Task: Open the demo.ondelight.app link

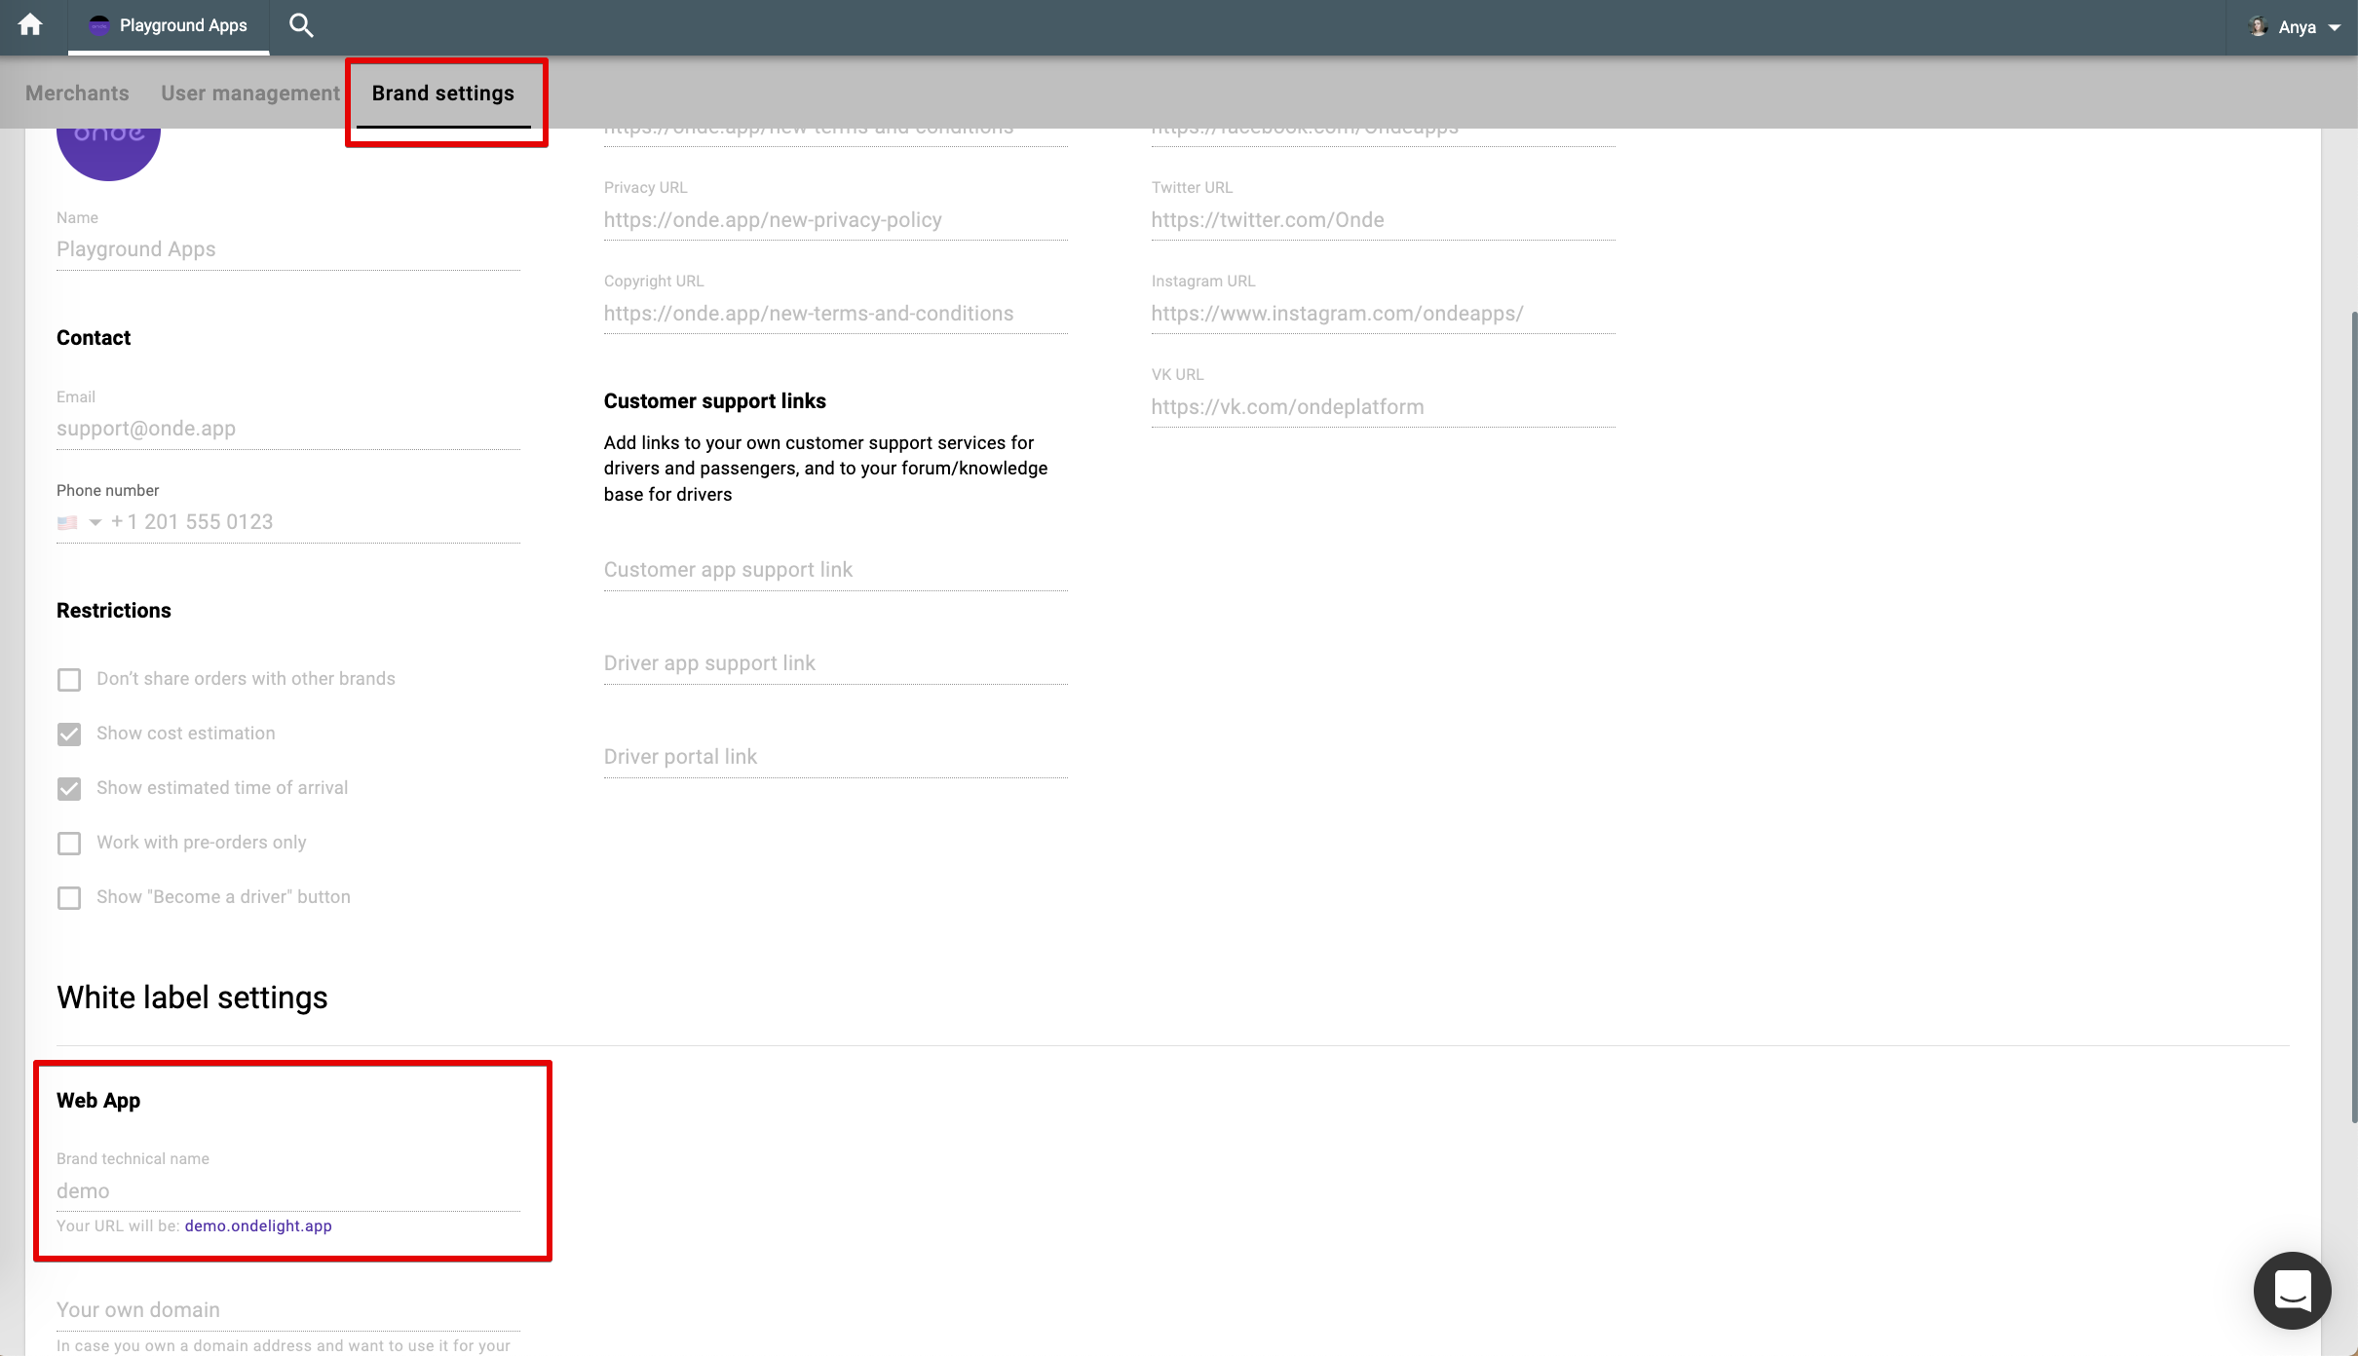Action: click(x=258, y=1225)
